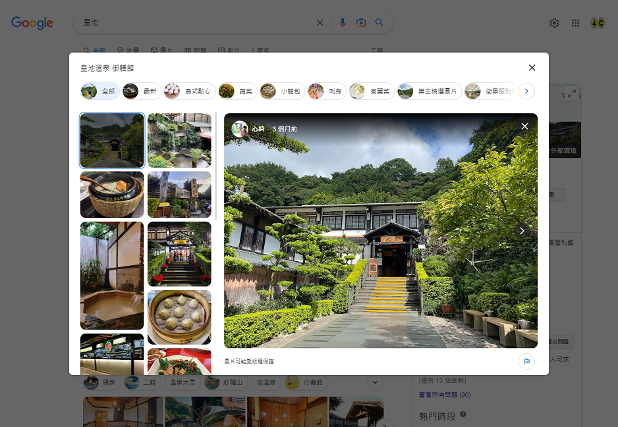Screen dimensions: 618x427
Task: Click the thumbnail list scrollbar
Action: tap(215, 165)
